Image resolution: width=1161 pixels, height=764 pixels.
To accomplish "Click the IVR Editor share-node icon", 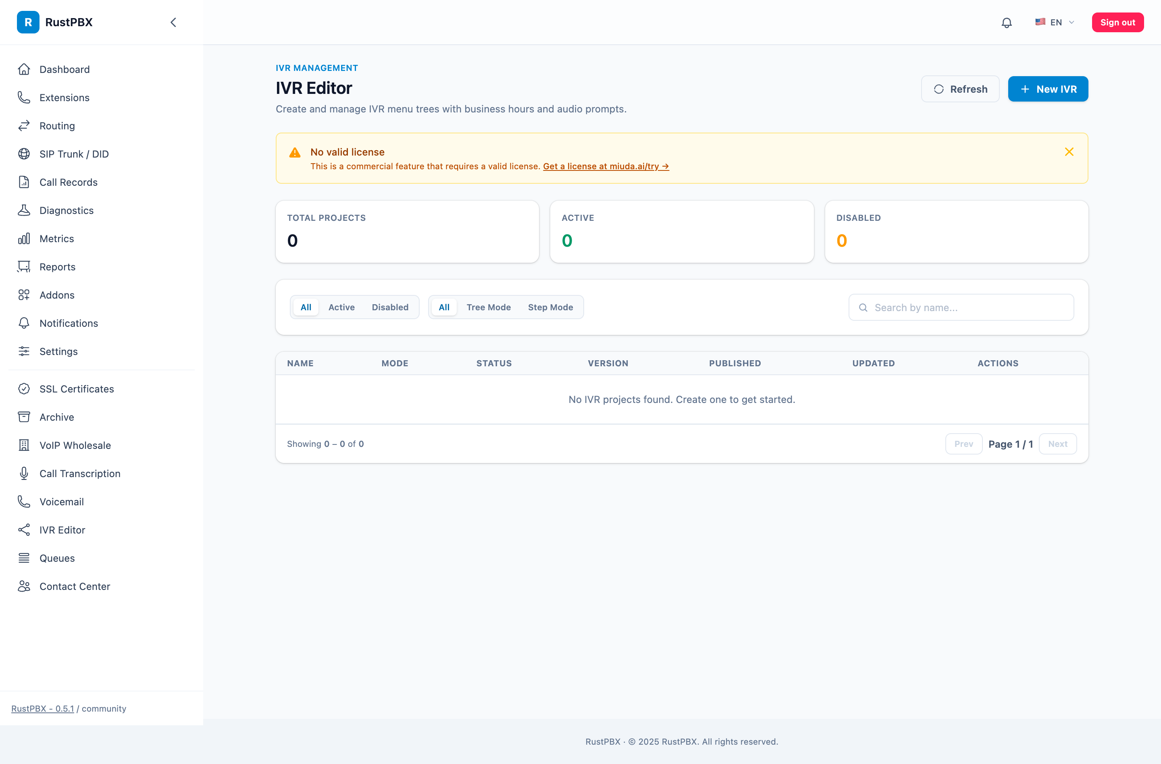I will pos(24,530).
